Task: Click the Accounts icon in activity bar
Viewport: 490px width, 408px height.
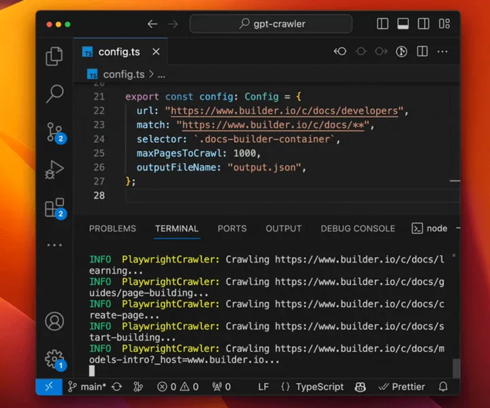Action: pyautogui.click(x=54, y=321)
